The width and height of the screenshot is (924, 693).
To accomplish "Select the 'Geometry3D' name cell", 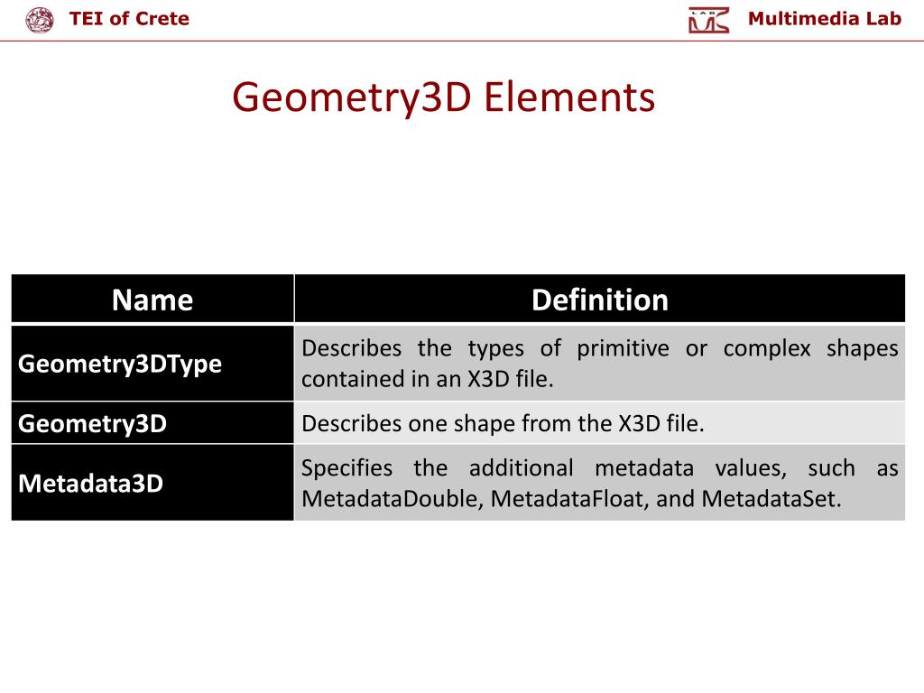I will 152,423.
